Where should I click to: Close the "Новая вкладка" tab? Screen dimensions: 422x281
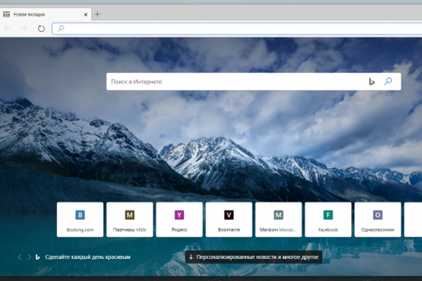click(x=86, y=14)
